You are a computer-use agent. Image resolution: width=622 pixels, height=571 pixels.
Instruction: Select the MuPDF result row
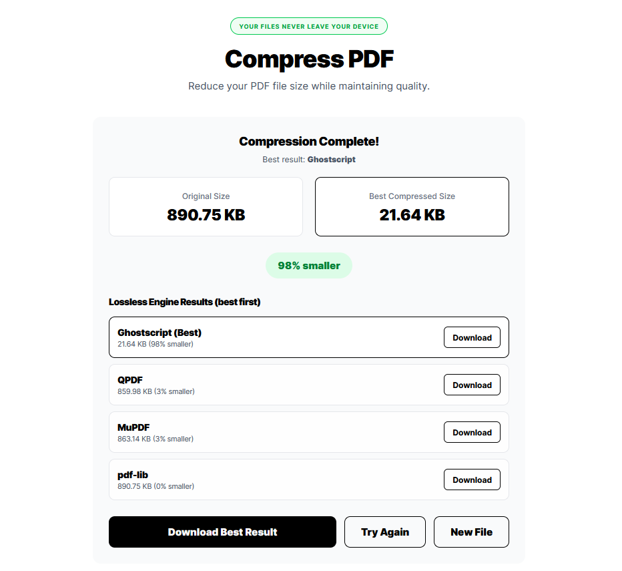coord(267,432)
